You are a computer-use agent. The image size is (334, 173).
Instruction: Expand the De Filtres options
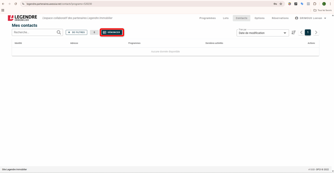76,33
